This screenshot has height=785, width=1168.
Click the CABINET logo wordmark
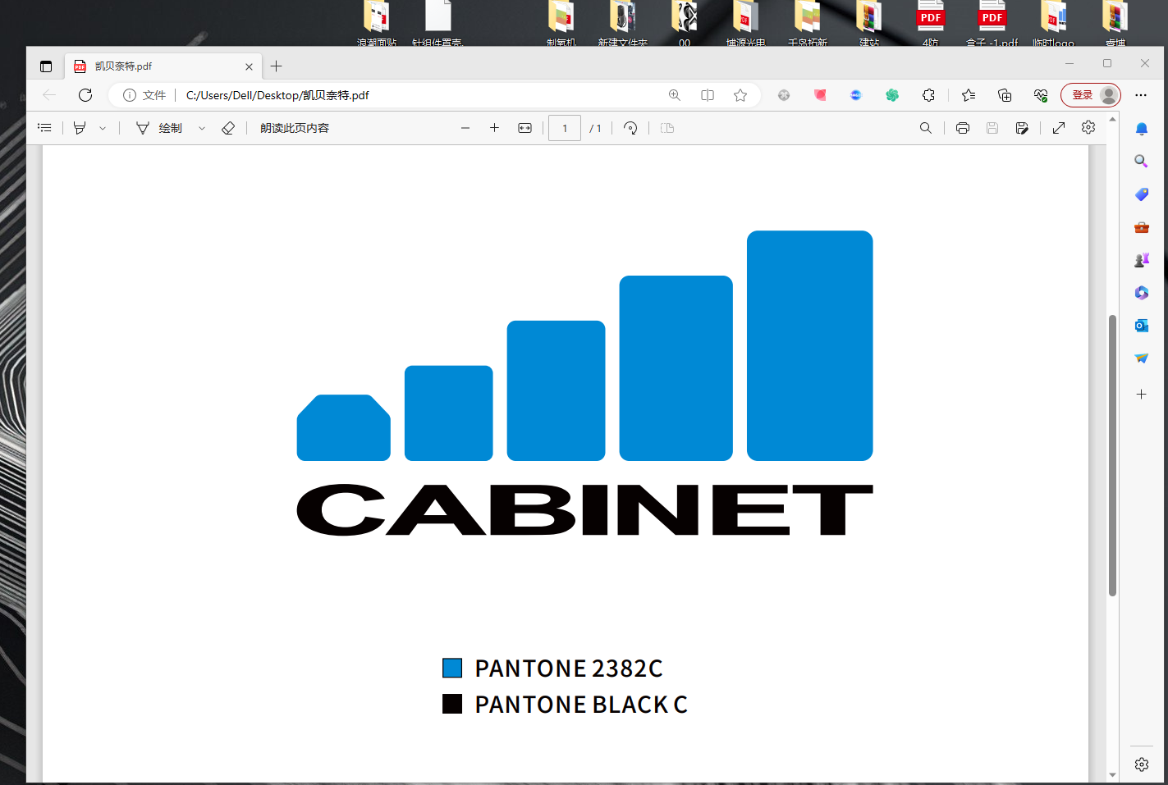(x=584, y=509)
